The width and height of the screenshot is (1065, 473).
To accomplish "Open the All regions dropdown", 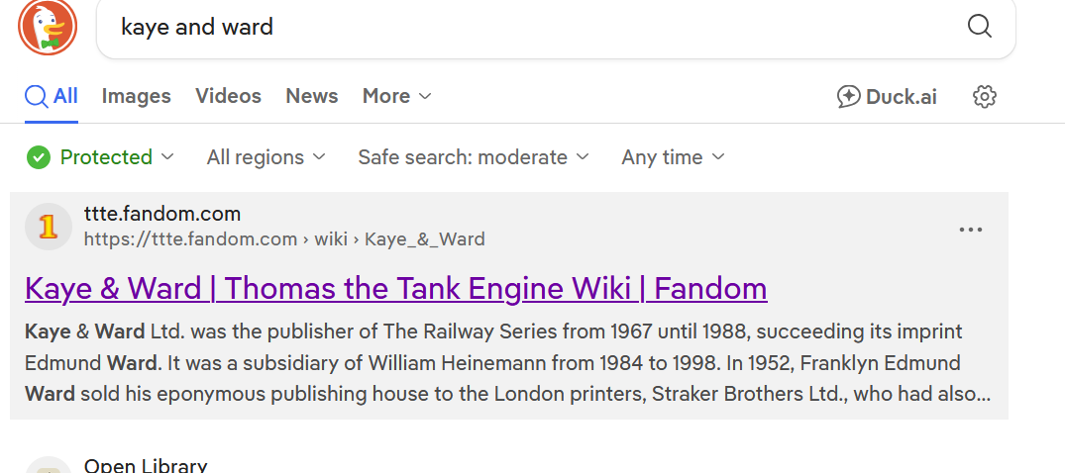I will click(266, 157).
